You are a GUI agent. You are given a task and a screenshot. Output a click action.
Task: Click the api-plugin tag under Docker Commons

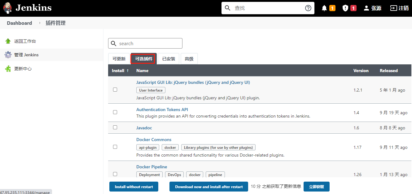148,147
